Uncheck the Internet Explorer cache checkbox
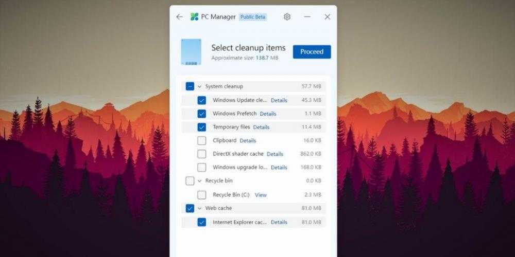This screenshot has width=515, height=257. (202, 222)
